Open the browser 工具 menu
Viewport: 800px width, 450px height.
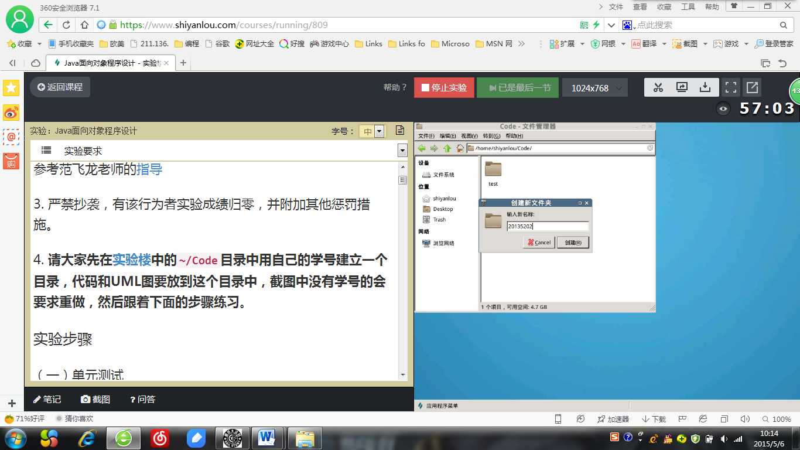click(x=688, y=7)
